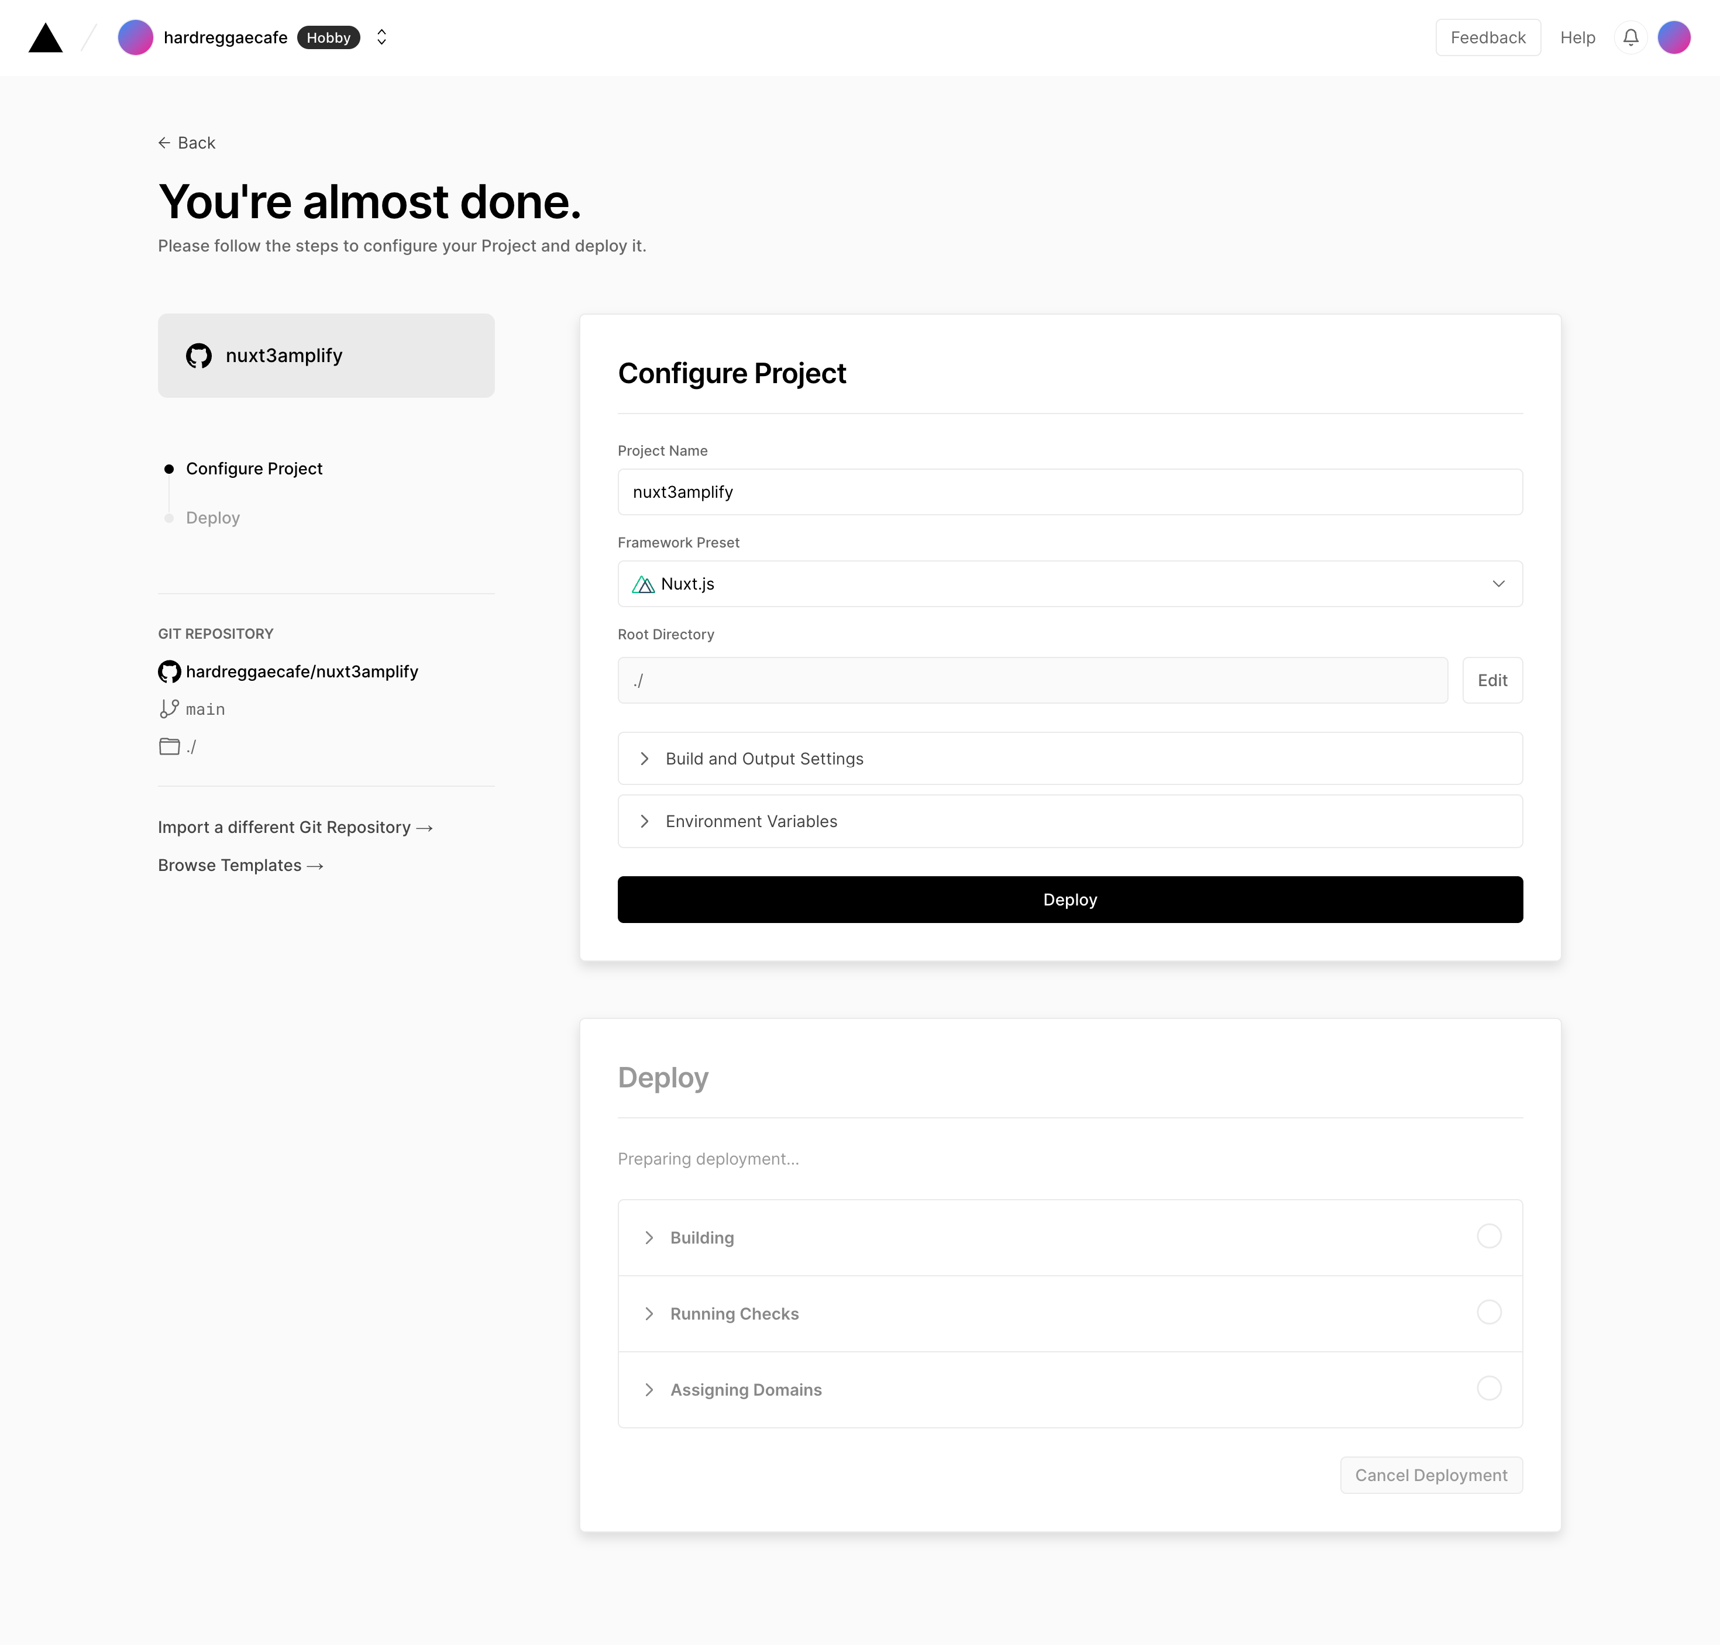
Task: Open the Framework Preset dropdown
Action: pos(1069,584)
